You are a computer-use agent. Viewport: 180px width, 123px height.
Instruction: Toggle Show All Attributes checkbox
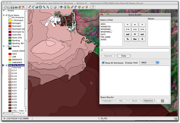(x=103, y=63)
